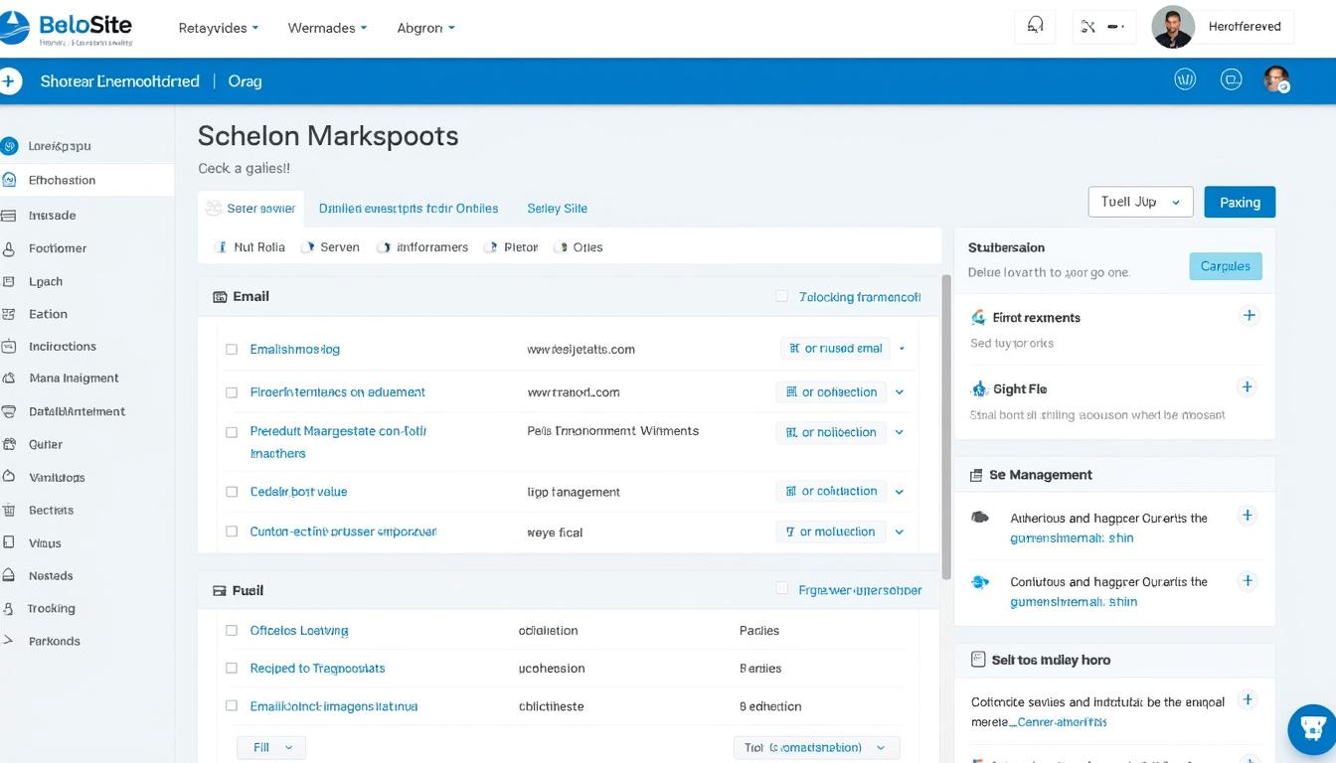
Task: Switch to the Serley Siile tab
Action: point(557,209)
